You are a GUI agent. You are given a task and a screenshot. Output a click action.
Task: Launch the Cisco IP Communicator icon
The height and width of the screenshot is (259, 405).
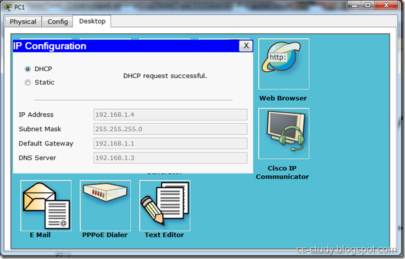coord(284,134)
